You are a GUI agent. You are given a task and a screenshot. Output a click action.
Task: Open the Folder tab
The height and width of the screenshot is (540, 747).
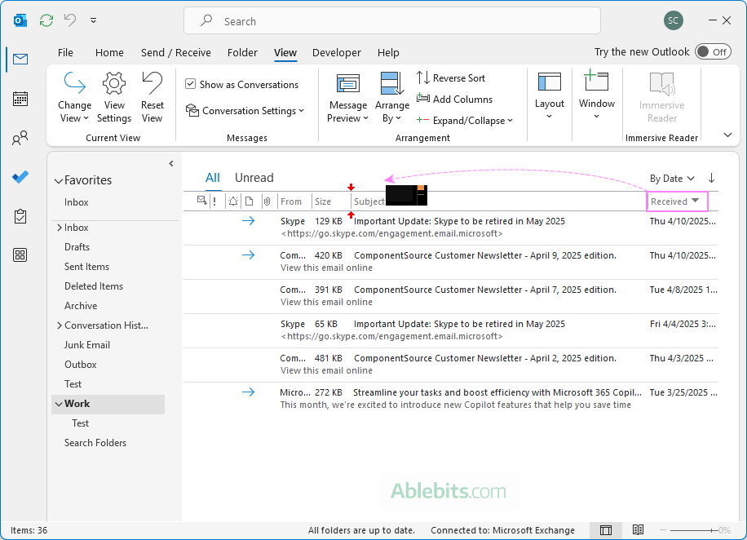point(242,52)
